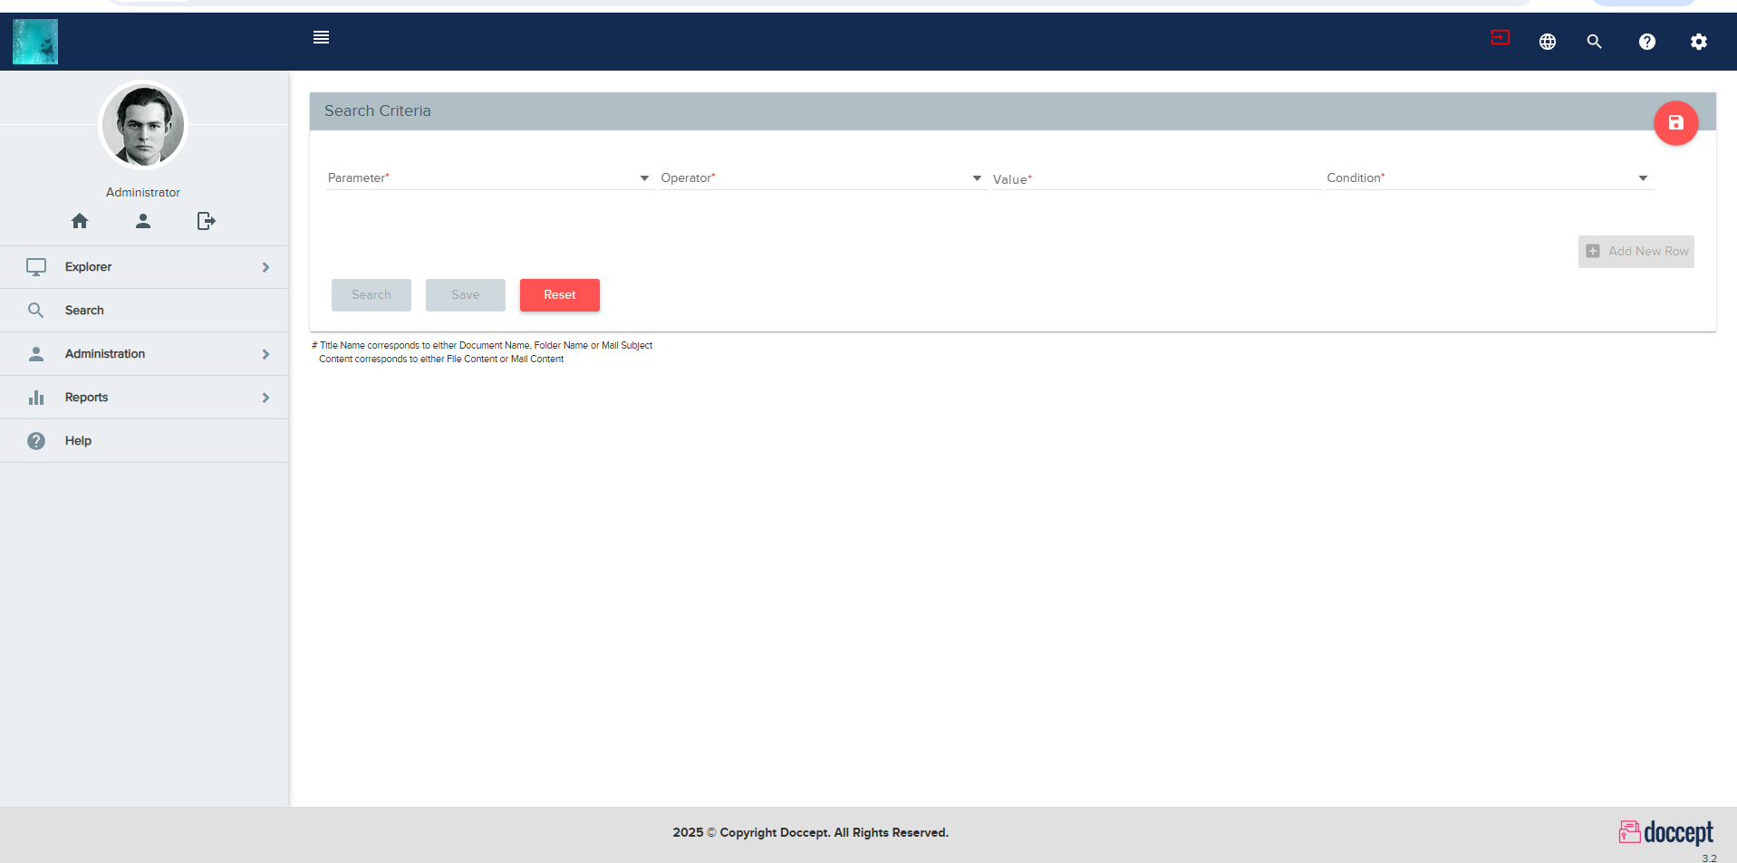The image size is (1737, 863).
Task: Click the help question mark icon
Action: tap(1647, 42)
